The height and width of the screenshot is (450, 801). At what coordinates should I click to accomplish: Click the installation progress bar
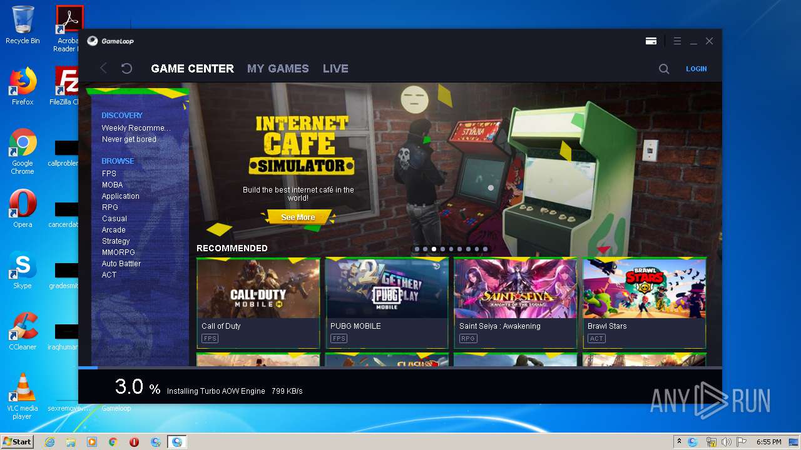[400, 367]
